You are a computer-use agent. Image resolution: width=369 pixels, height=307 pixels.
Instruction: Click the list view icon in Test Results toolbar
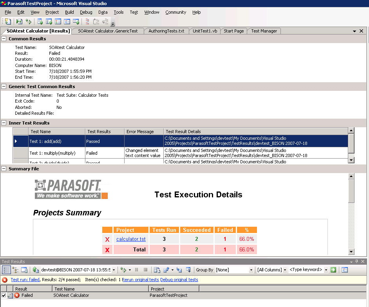[x=6, y=270]
